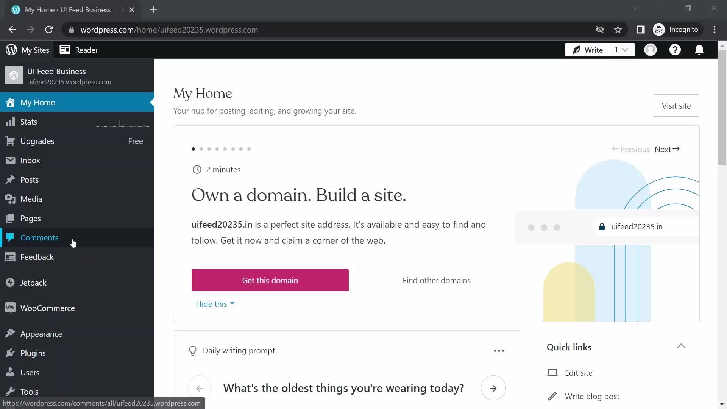Collapse the Quick links section

point(681,346)
